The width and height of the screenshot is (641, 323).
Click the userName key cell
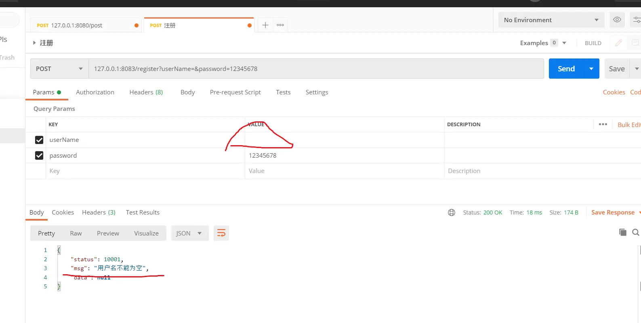[145, 140]
